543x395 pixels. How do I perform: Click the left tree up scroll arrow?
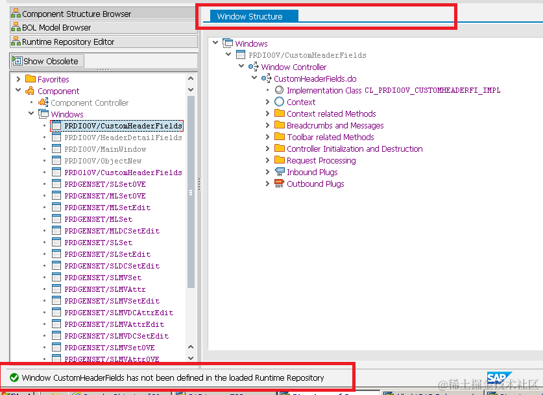[191, 78]
